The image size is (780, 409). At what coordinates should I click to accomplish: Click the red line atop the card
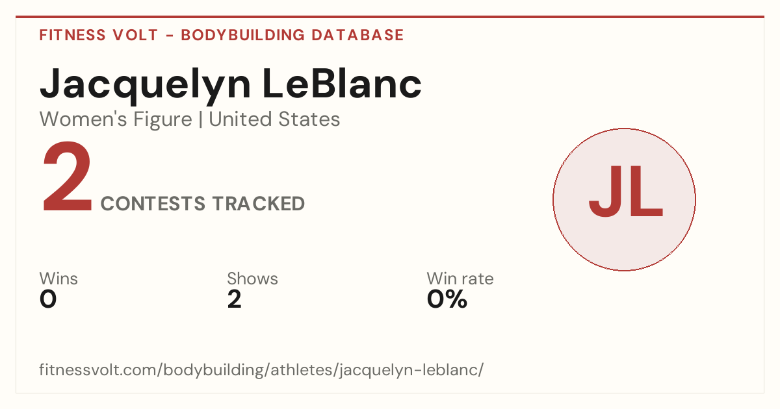(x=390, y=17)
